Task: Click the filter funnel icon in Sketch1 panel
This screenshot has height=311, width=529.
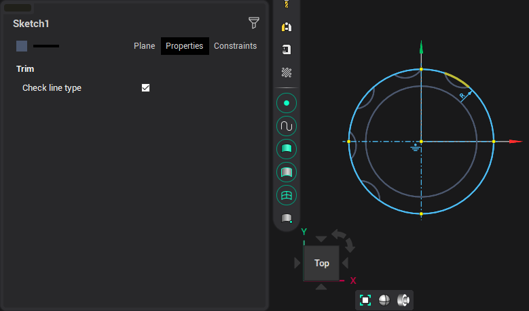Action: pos(254,24)
